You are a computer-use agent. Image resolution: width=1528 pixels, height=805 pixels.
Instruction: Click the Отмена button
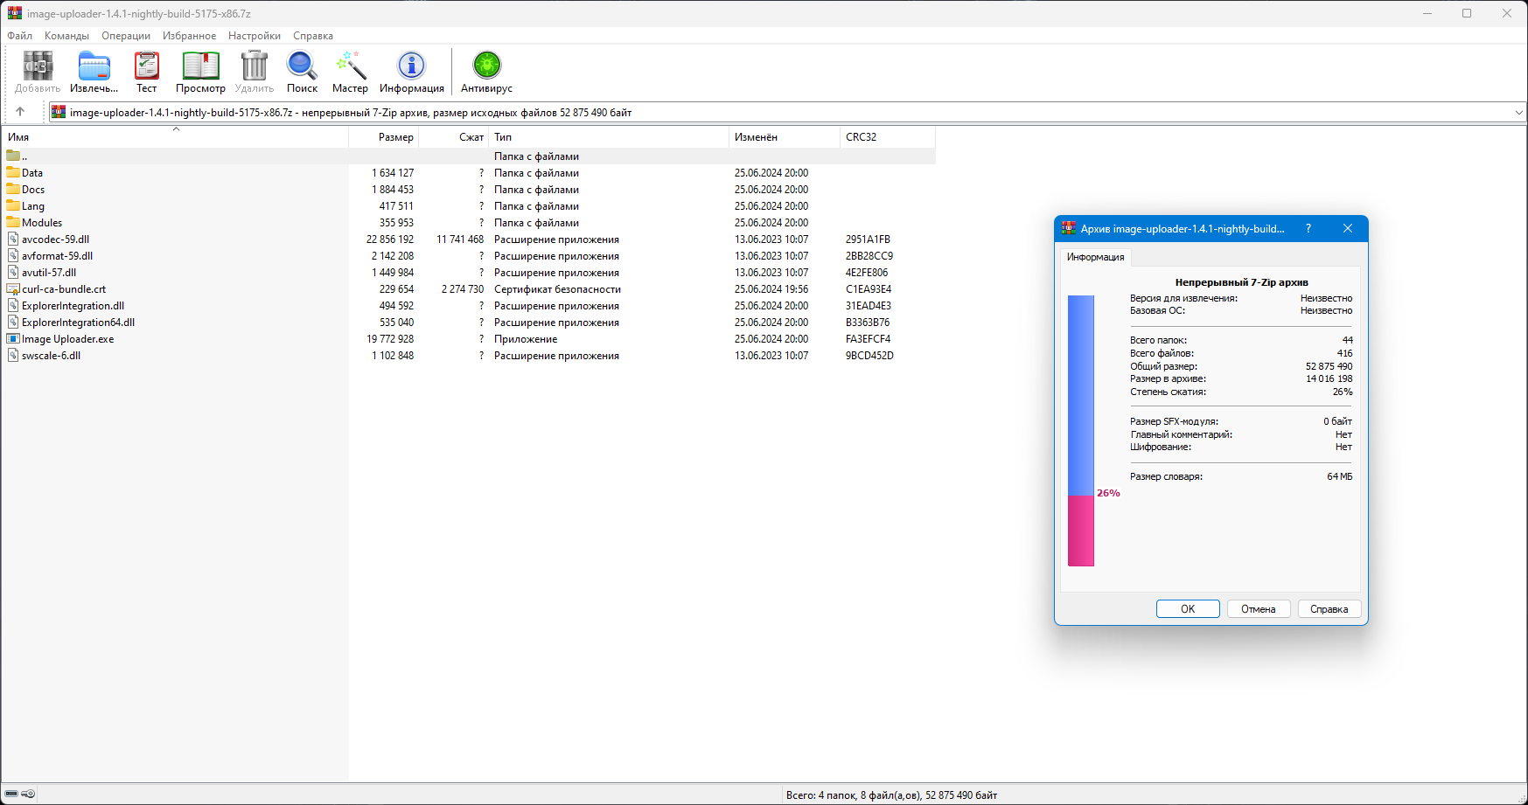pyautogui.click(x=1259, y=609)
